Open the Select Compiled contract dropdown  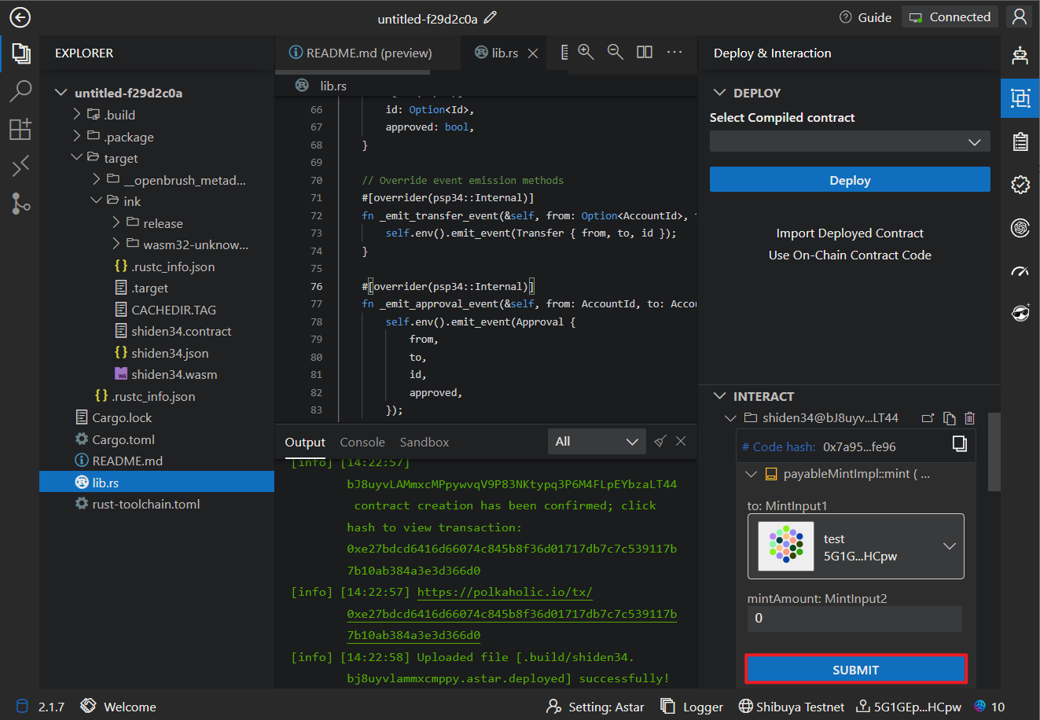click(849, 141)
